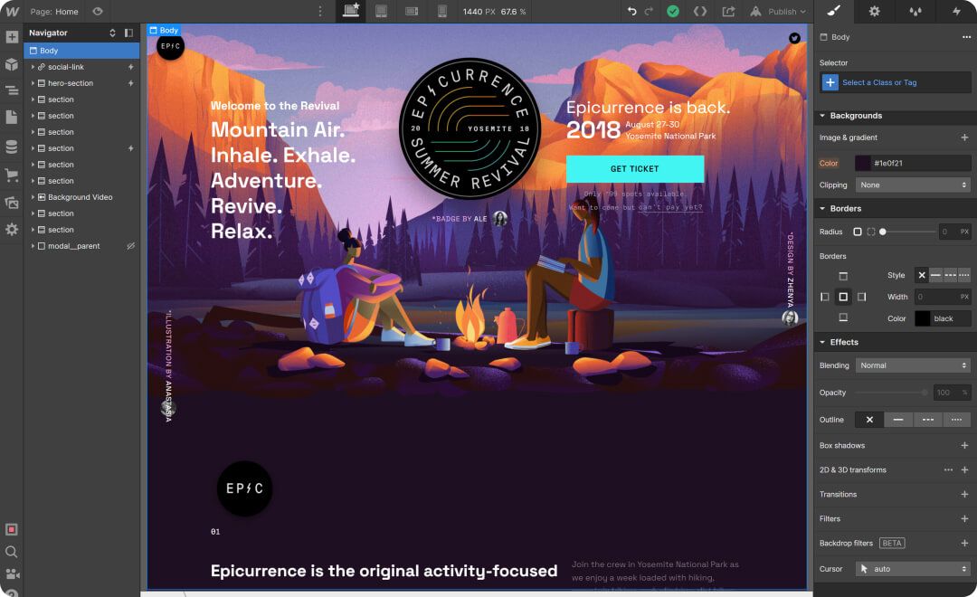Click Select a Class or Tag
This screenshot has width=977, height=597.
878,82
